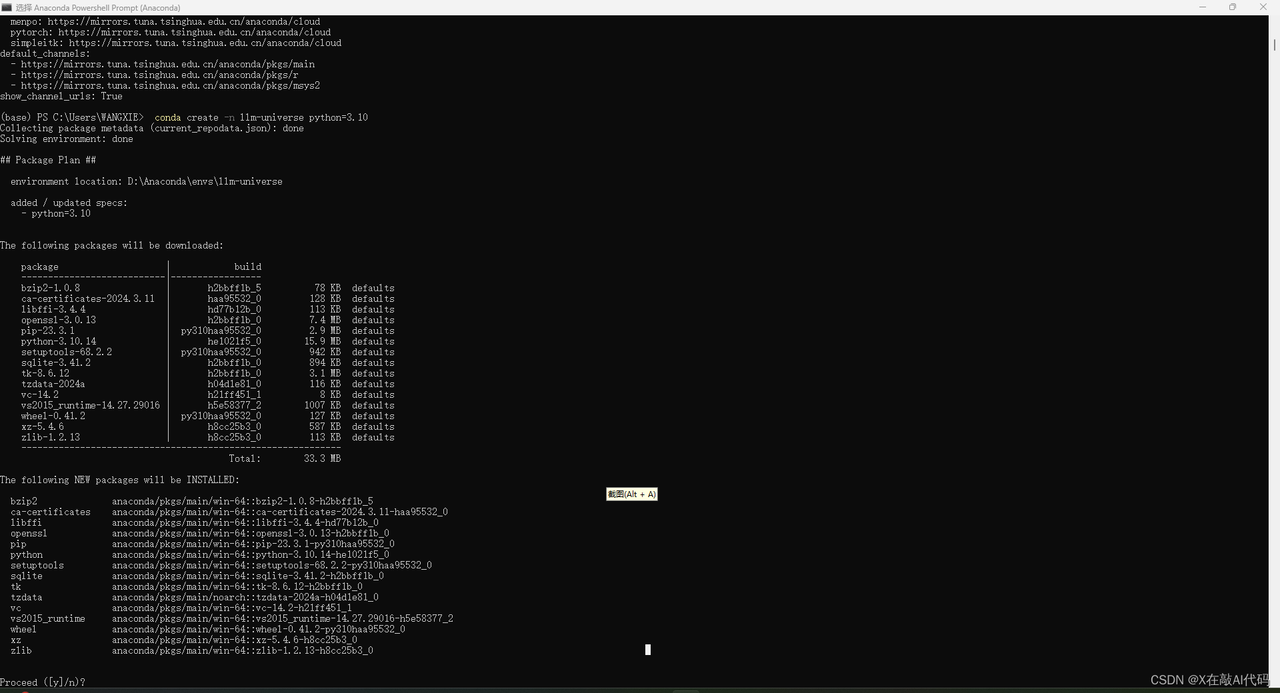Click the 'simpleitk:' channel mirror line
The width and height of the screenshot is (1280, 693).
click(176, 43)
